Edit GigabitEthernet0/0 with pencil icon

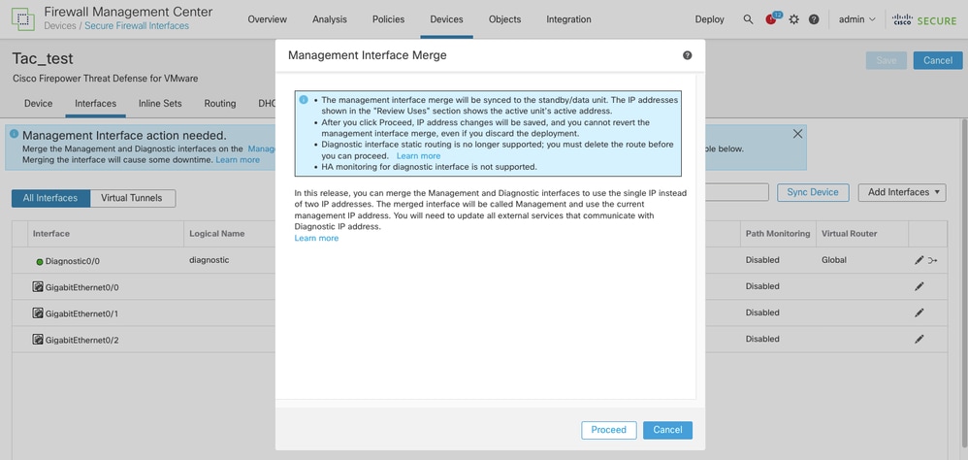920,286
